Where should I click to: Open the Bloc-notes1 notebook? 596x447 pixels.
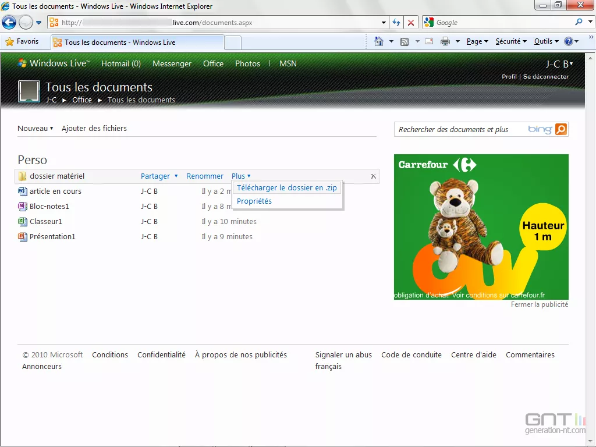49,207
